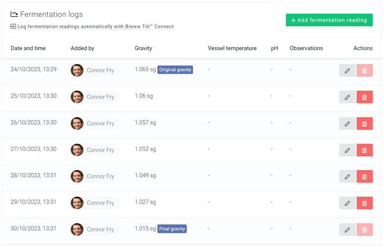This screenshot has width=384, height=247.
Task: Click the Final gravity badge
Action: [172, 229]
